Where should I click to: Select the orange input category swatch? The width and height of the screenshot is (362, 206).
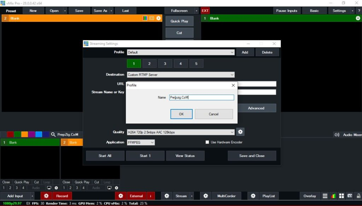point(24,134)
